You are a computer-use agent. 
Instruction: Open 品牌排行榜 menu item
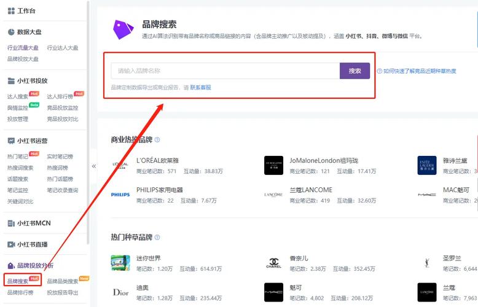click(20, 293)
